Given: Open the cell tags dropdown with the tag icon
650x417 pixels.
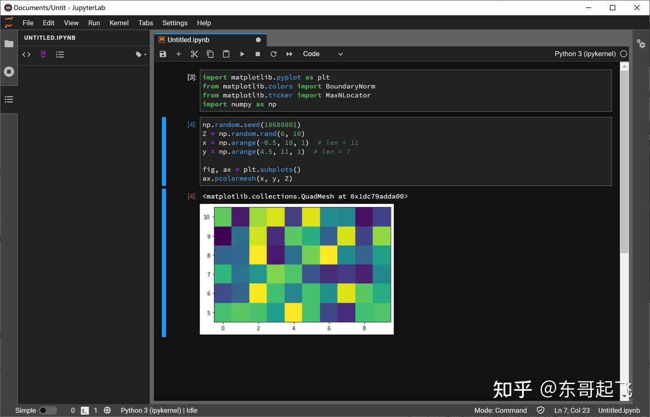Looking at the screenshot, I should pyautogui.click(x=140, y=54).
